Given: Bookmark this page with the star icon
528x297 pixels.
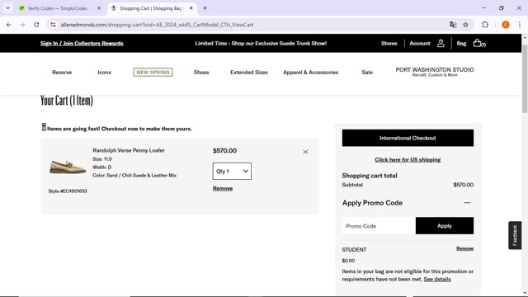Looking at the screenshot, I should [465, 25].
